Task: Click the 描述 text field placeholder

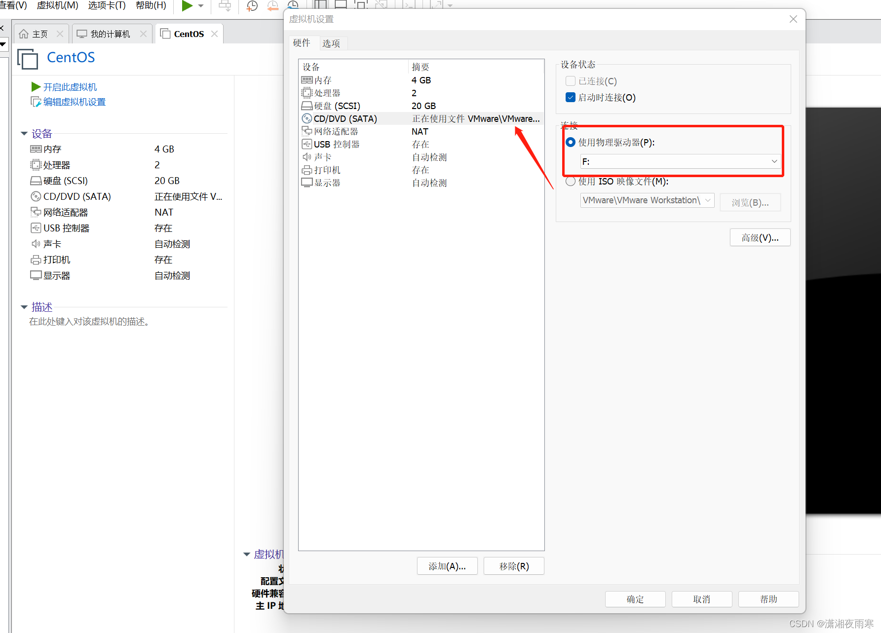Action: [89, 322]
